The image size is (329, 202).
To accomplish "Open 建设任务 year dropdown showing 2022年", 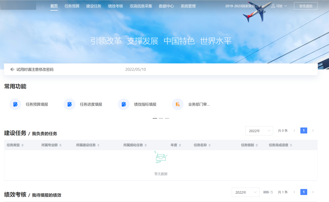I will pyautogui.click(x=259, y=131).
